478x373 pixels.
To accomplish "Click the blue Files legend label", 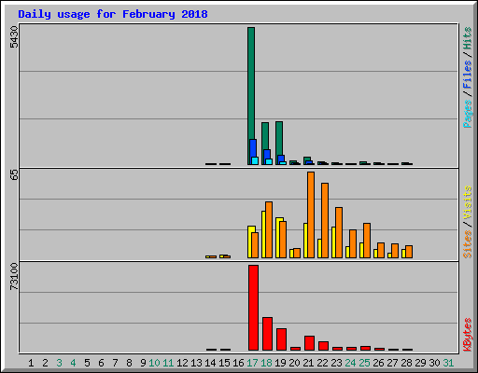I will [467, 75].
